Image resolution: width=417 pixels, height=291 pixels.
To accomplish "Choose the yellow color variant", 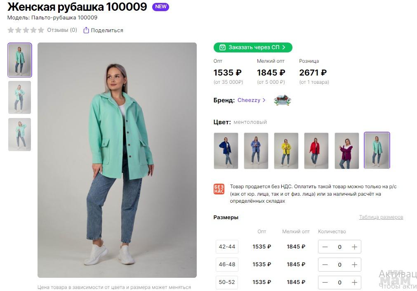I will [x=286, y=151].
